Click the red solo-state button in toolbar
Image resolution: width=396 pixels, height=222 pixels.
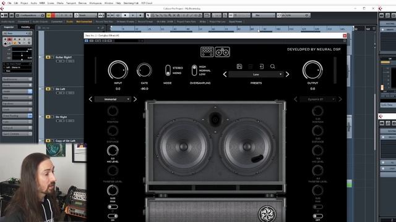point(53,15)
